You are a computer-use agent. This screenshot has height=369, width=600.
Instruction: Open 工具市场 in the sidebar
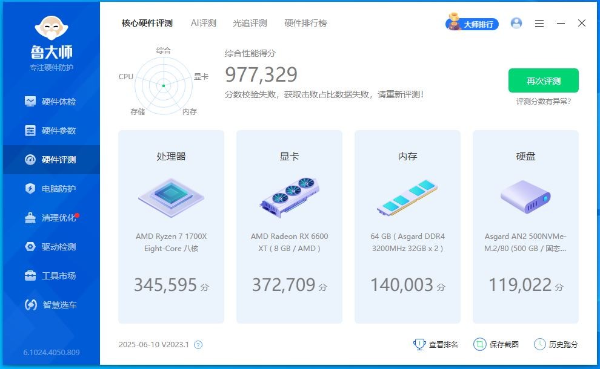coord(52,275)
